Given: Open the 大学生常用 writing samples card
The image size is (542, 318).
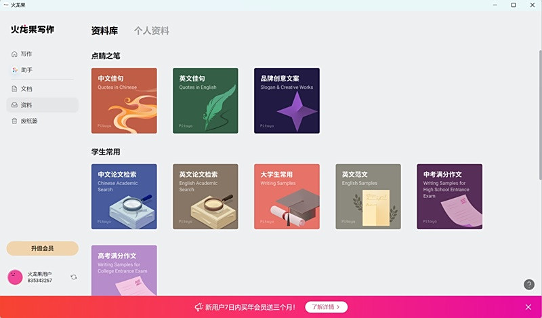Looking at the screenshot, I should coord(287,197).
